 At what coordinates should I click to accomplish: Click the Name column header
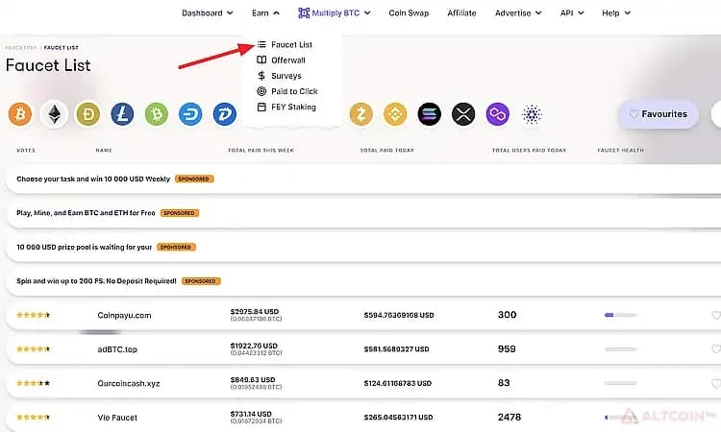[x=104, y=150]
